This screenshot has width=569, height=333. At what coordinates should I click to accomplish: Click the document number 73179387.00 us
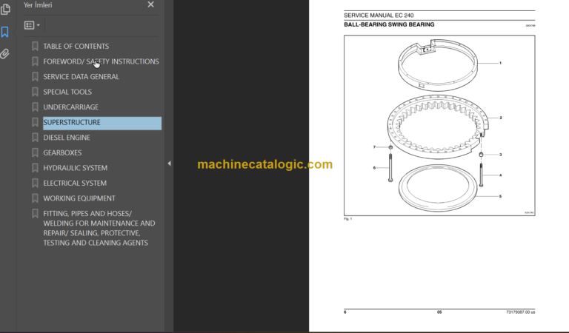coord(521,312)
